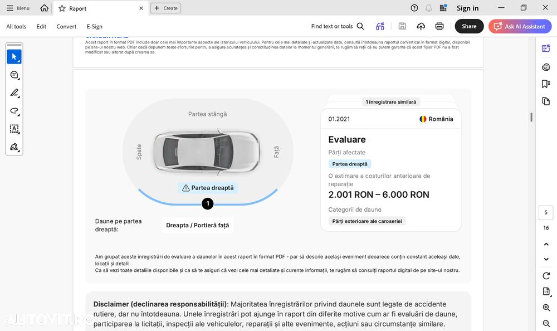Open the Help question mark icon
557x331 pixels.
point(414,8)
